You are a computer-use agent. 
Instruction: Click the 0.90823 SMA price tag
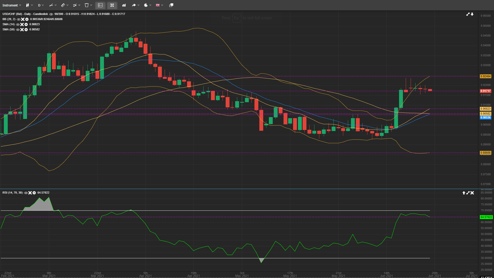(486, 109)
